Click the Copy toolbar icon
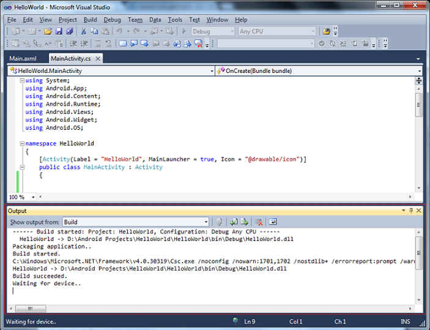 point(94,31)
